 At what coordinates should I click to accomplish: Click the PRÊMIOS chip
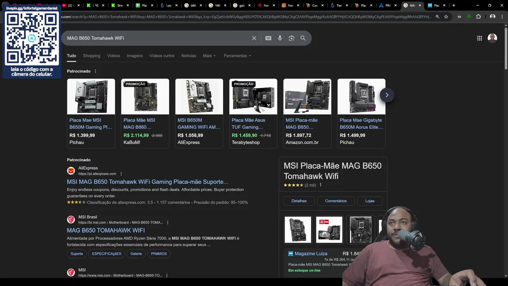(x=159, y=254)
